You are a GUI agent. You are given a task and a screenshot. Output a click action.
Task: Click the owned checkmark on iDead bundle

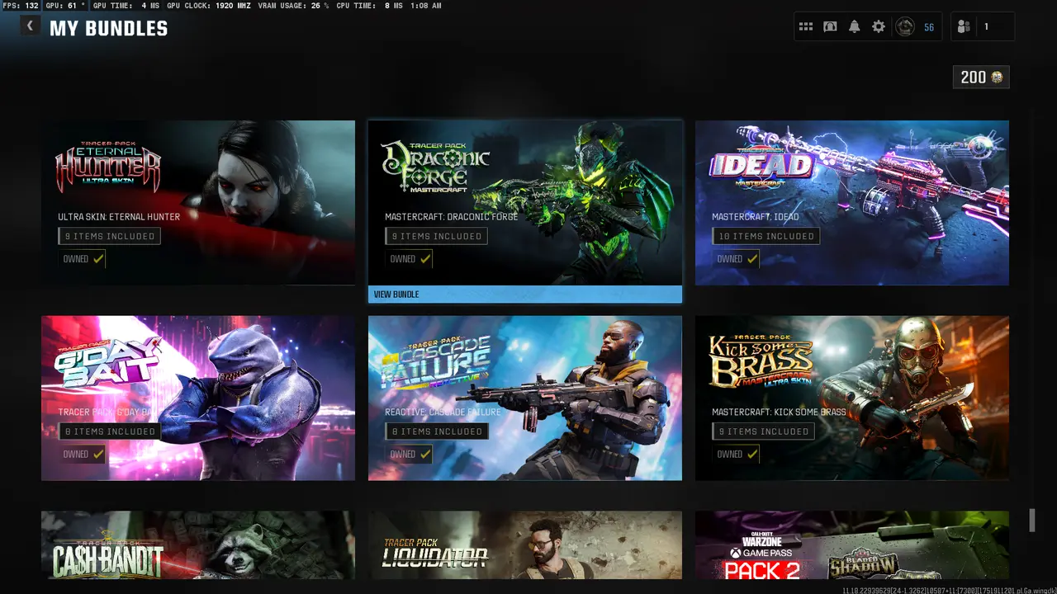(x=752, y=259)
